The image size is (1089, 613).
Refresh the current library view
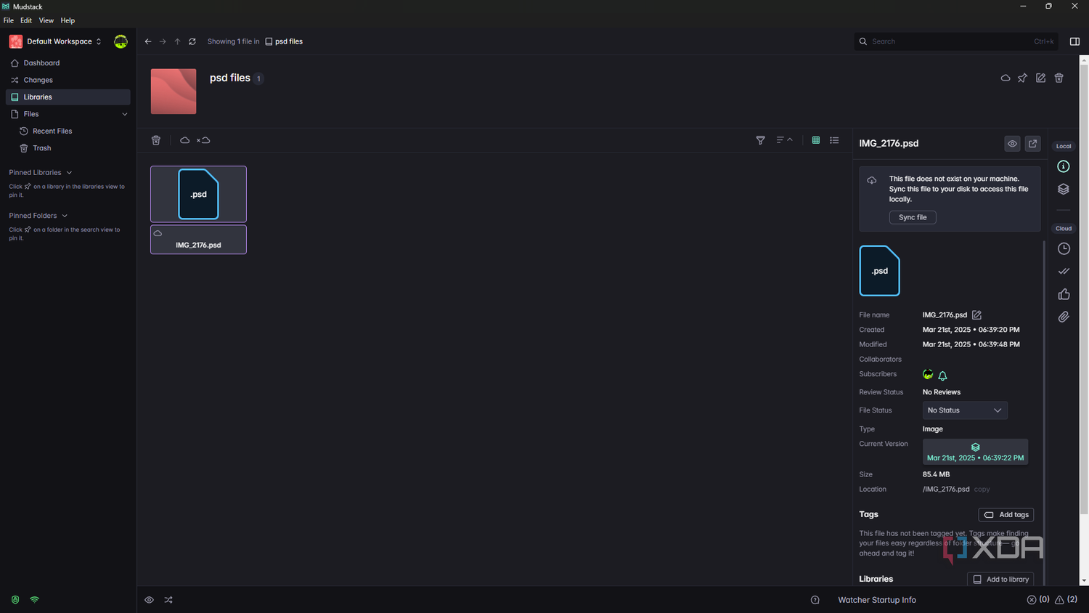(x=192, y=41)
